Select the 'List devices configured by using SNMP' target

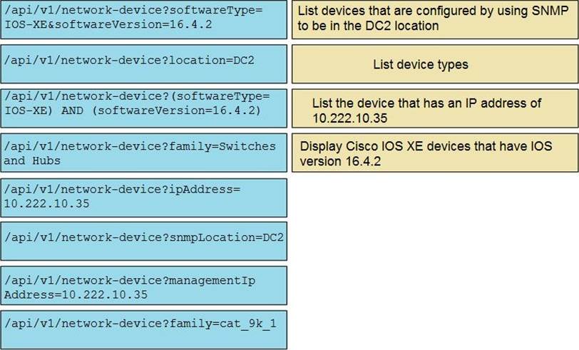click(435, 20)
